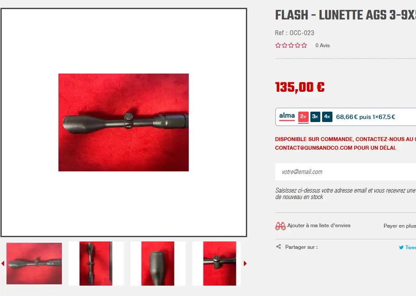Click the first rating star
This screenshot has width=416, height=296.
pos(278,45)
